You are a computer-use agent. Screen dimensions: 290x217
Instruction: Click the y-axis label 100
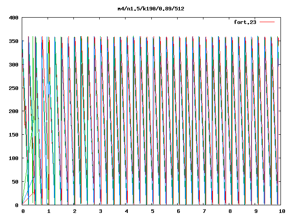point(14,158)
